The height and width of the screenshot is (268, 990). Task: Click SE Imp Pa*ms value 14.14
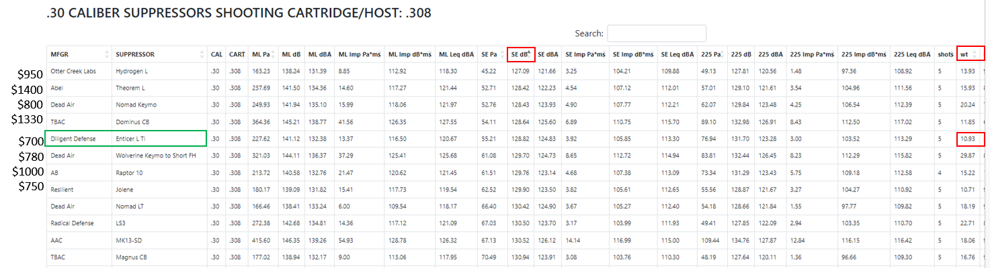585,240
